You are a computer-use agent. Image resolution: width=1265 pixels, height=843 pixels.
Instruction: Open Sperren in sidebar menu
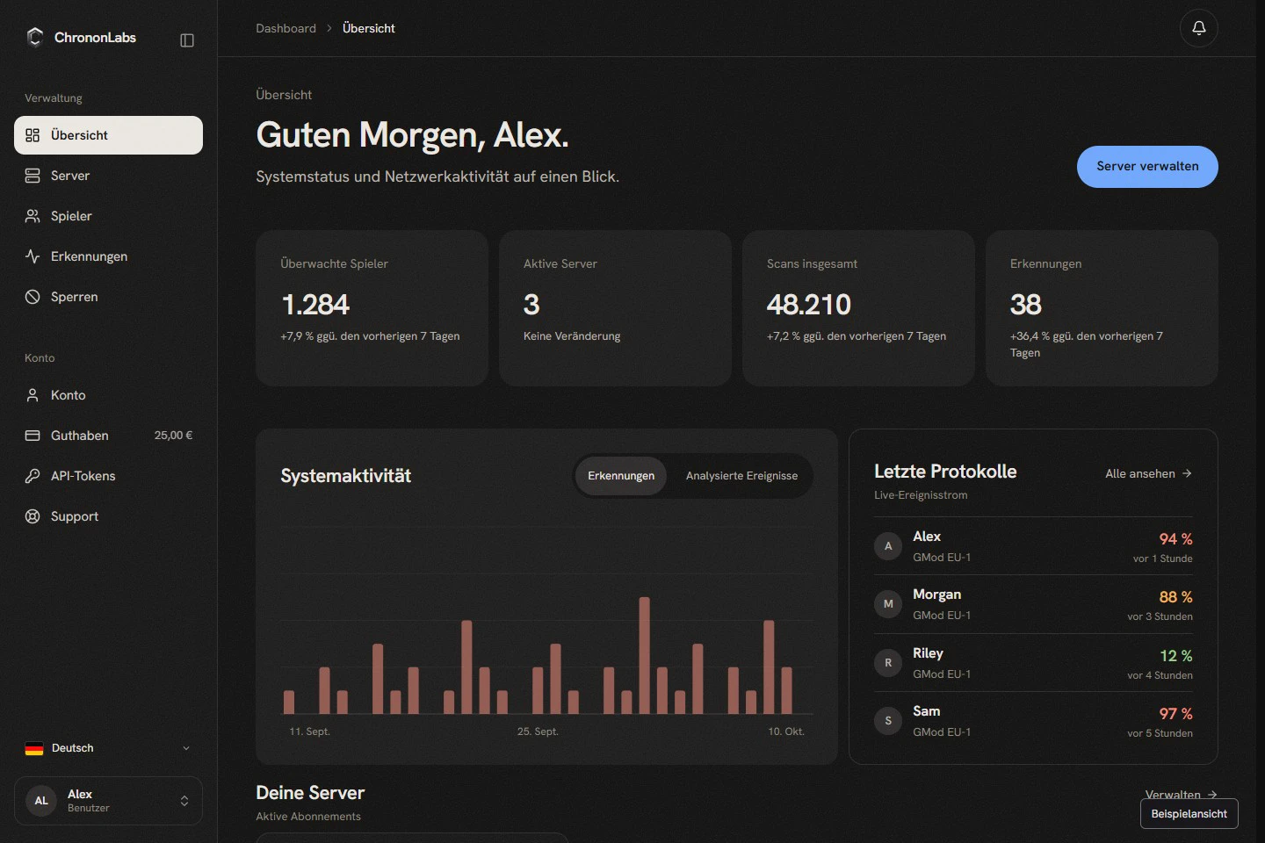pyautogui.click(x=108, y=297)
